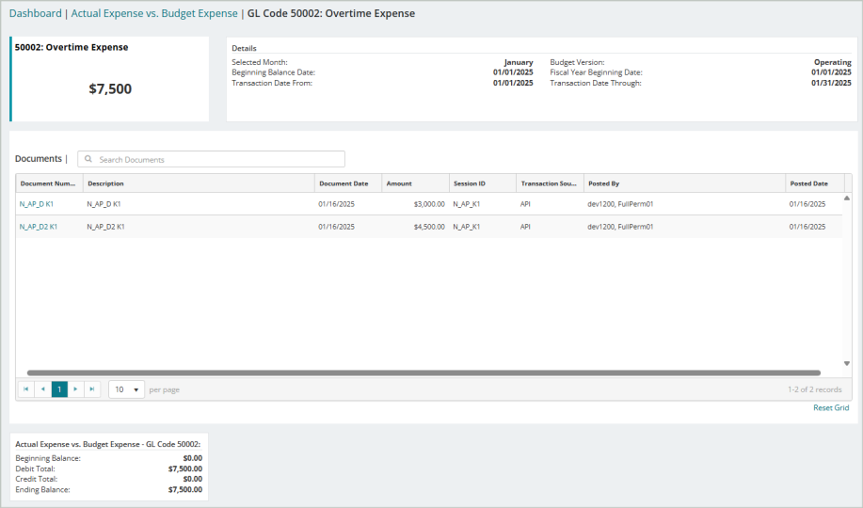The height and width of the screenshot is (508, 863).
Task: Click the Debit Total value $7,500.00
Action: (x=185, y=468)
